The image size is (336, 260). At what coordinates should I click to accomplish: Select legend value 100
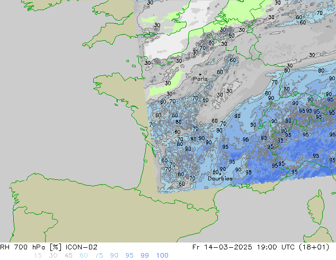tap(162, 256)
